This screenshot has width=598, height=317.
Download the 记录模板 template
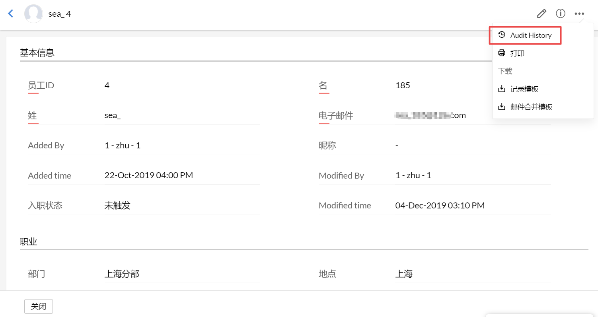[524, 89]
